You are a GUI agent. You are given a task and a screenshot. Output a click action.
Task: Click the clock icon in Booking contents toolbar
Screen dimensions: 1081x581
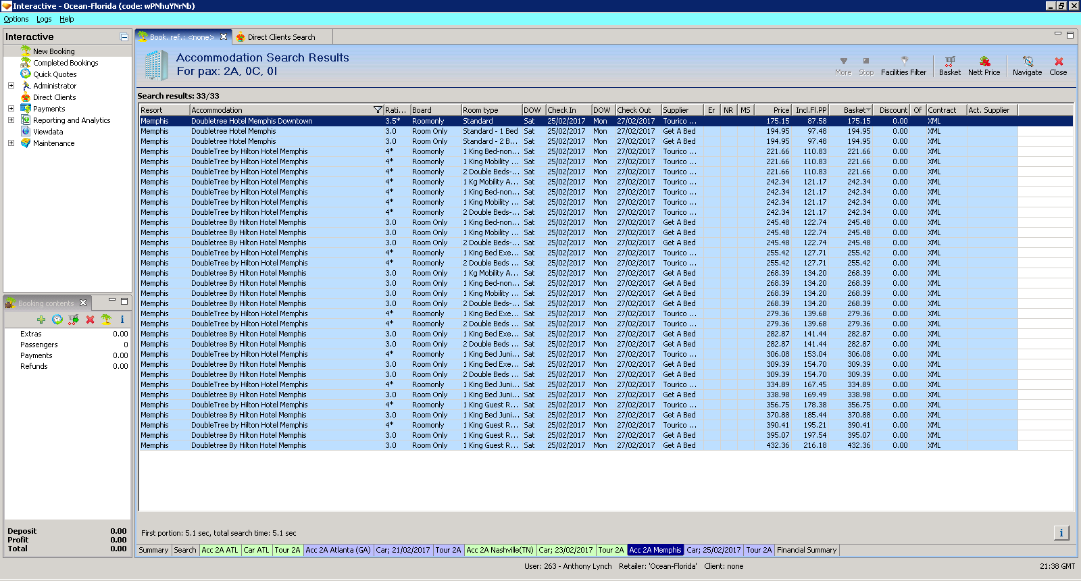(57, 320)
